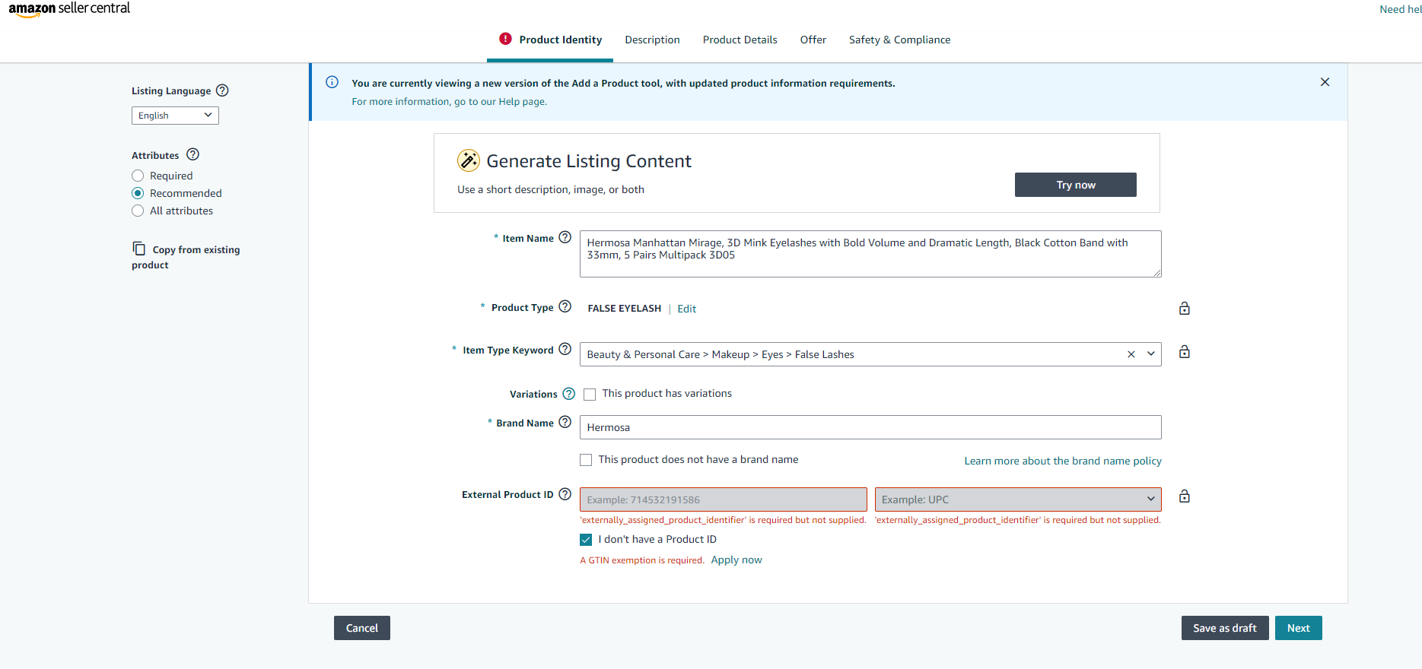Open help icon beside Brand Name

(565, 422)
